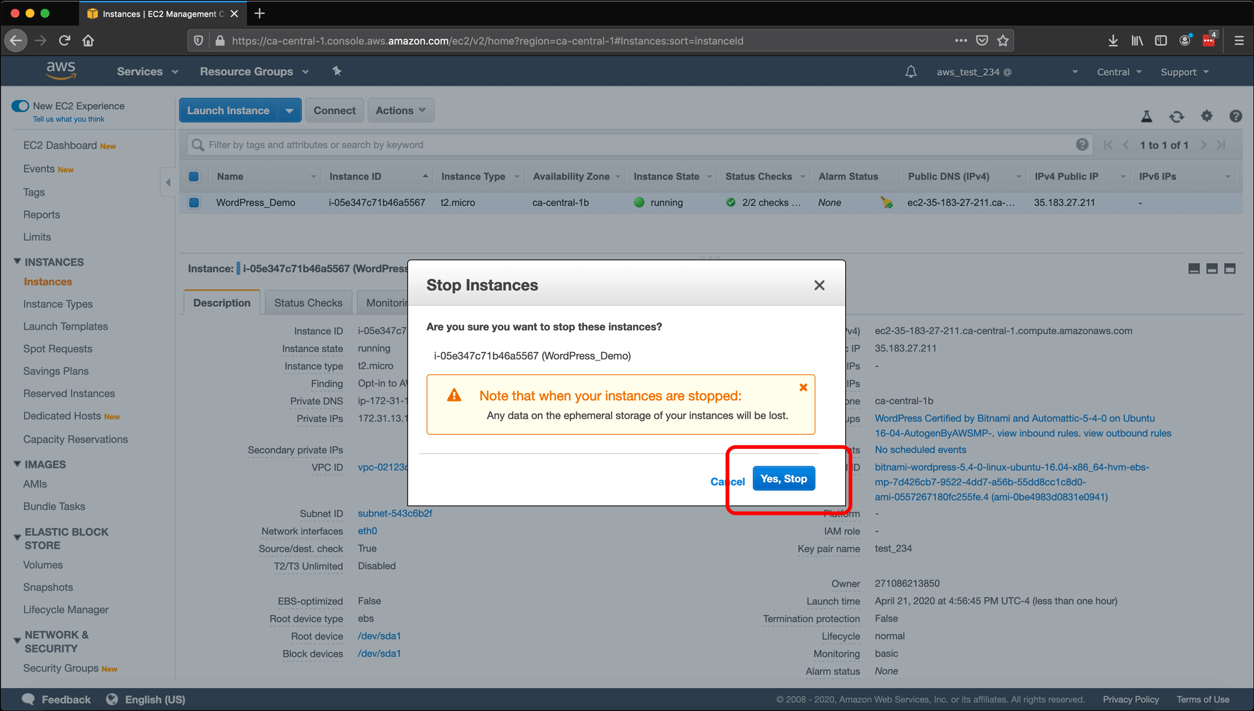This screenshot has width=1254, height=711.
Task: Go to the previous results page
Action: (x=1126, y=145)
